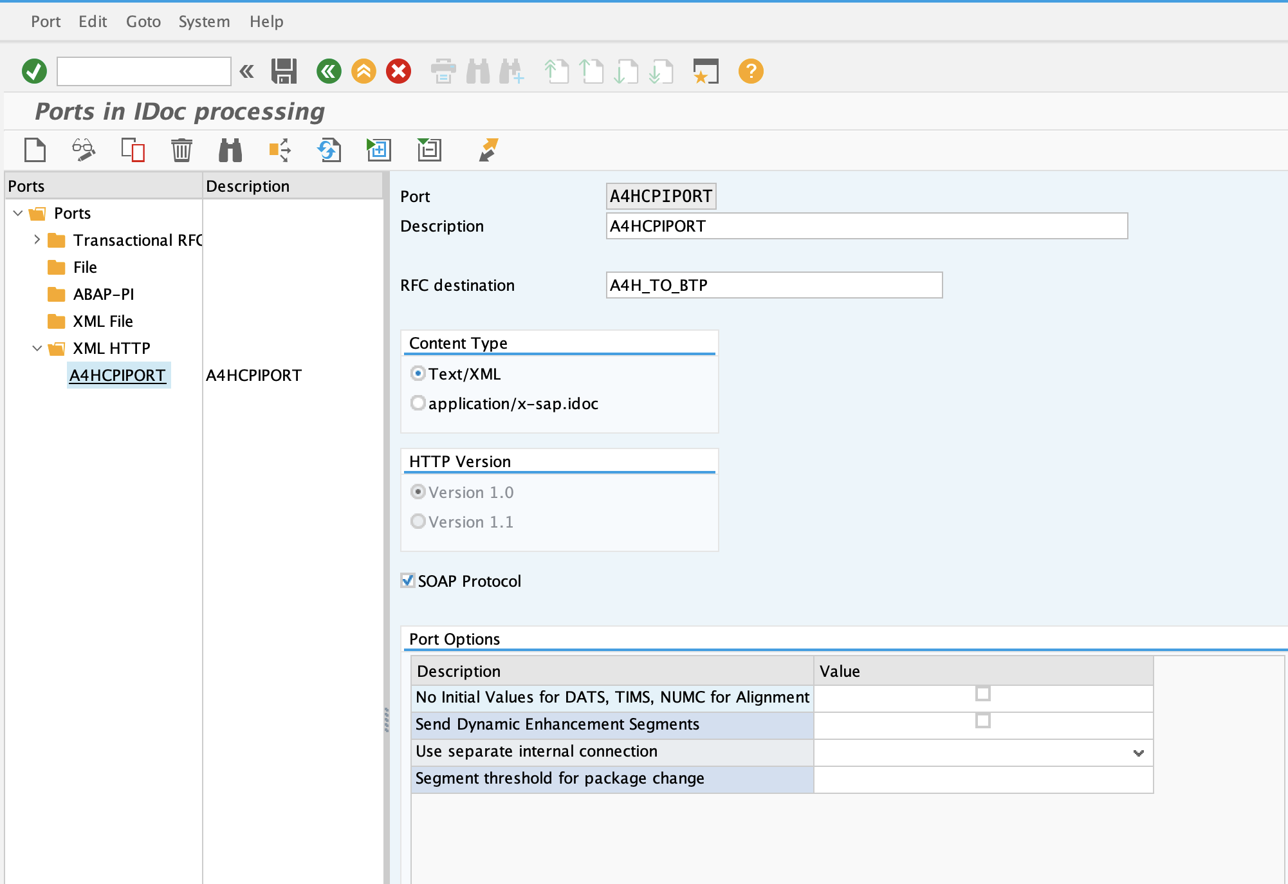The image size is (1288, 884).
Task: Select the XML File folder
Action: [x=103, y=321]
